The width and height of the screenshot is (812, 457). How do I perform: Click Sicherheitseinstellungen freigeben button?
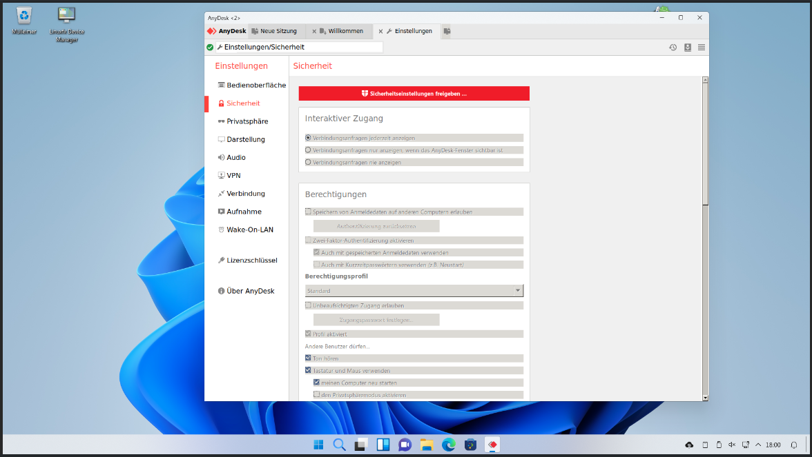[x=414, y=94]
